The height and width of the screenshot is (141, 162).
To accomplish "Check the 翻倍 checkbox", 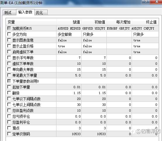I will [x=9, y=93].
